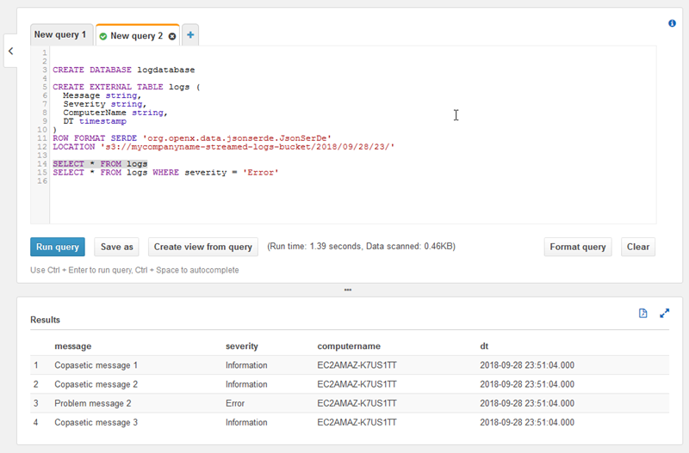Screen dimensions: 689x453
Task: Download the query results file
Action: (x=642, y=314)
